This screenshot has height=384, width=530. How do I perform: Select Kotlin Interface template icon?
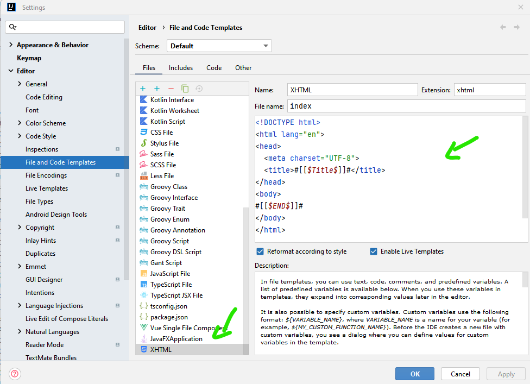click(144, 100)
